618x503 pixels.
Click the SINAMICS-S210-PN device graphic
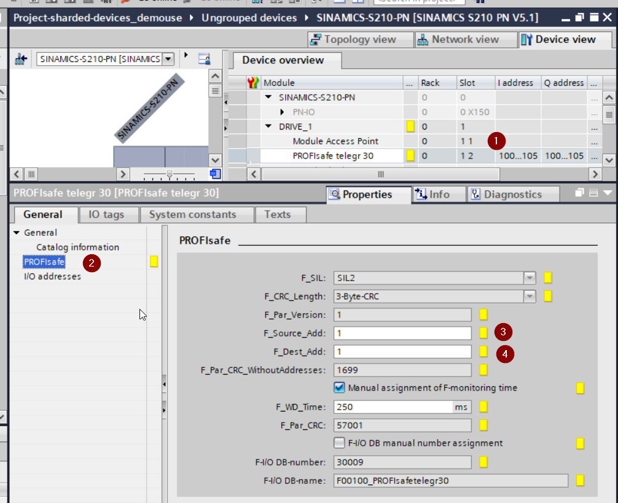(149, 108)
